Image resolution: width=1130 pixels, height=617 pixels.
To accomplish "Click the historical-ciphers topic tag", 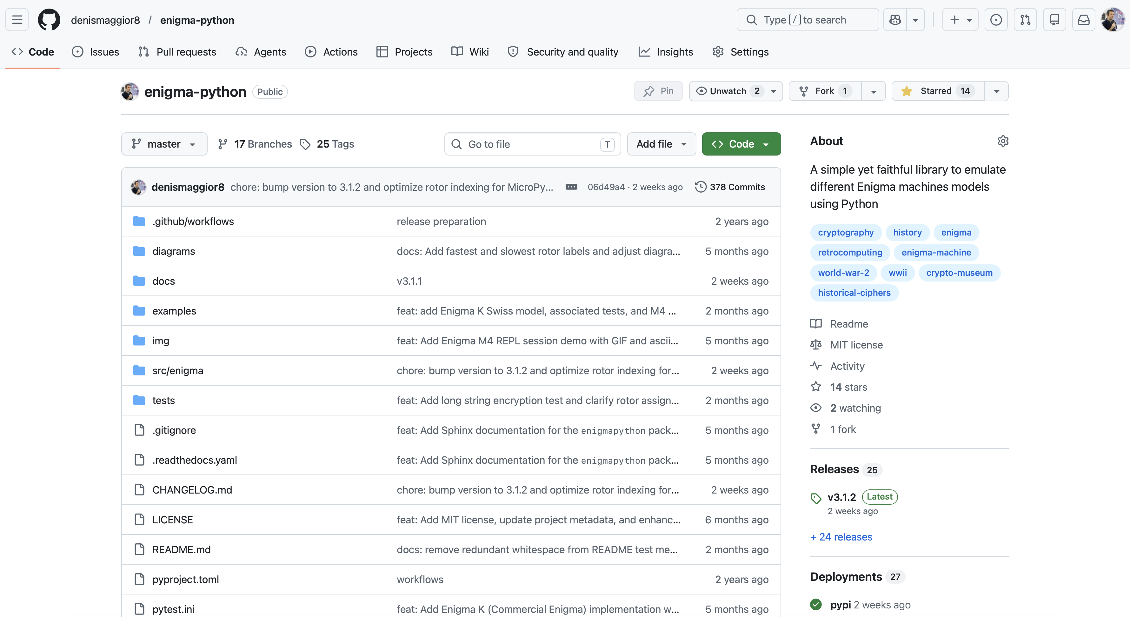I will (x=854, y=293).
